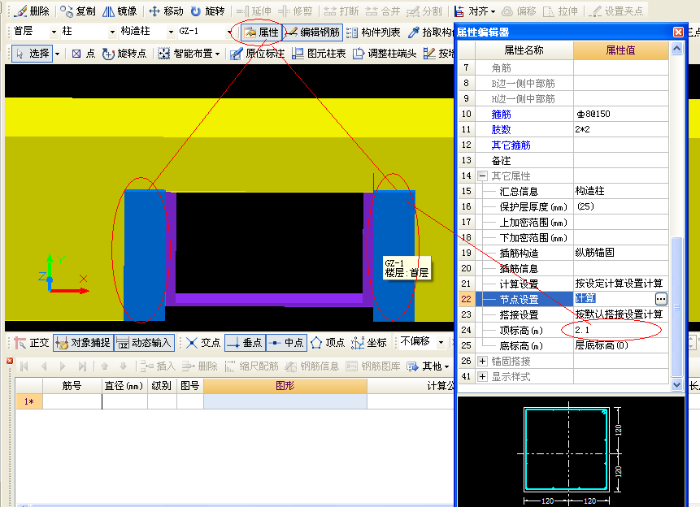Click the 直径(mm) column header
This screenshot has height=507, width=700.
124,386
